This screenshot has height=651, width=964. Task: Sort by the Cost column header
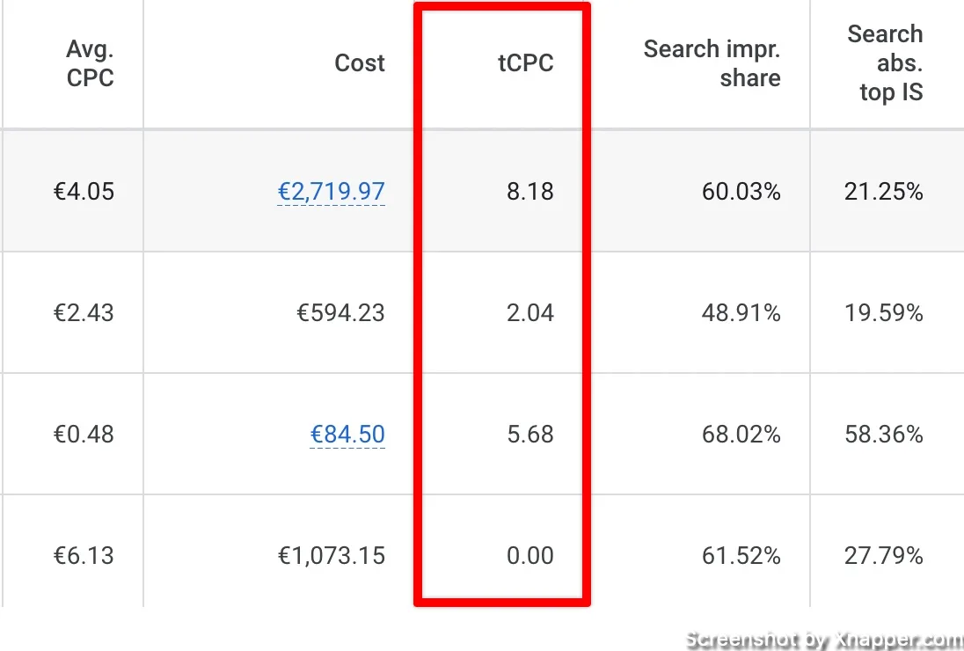tap(359, 63)
